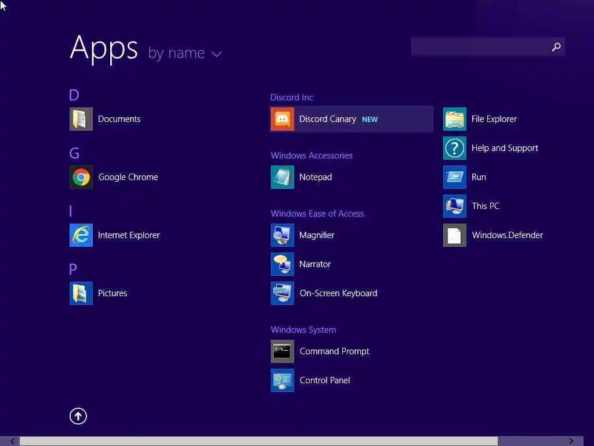This screenshot has height=446, width=594.
Task: Open Internet Explorer icon
Action: click(81, 235)
